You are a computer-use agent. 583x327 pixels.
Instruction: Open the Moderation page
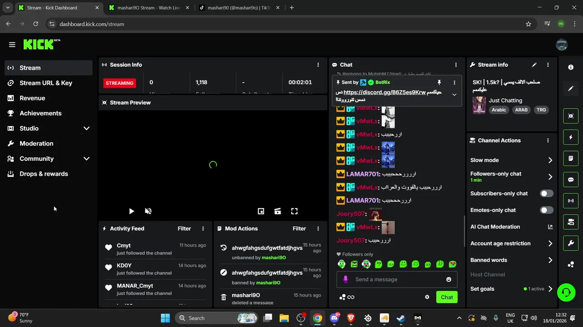click(48, 144)
